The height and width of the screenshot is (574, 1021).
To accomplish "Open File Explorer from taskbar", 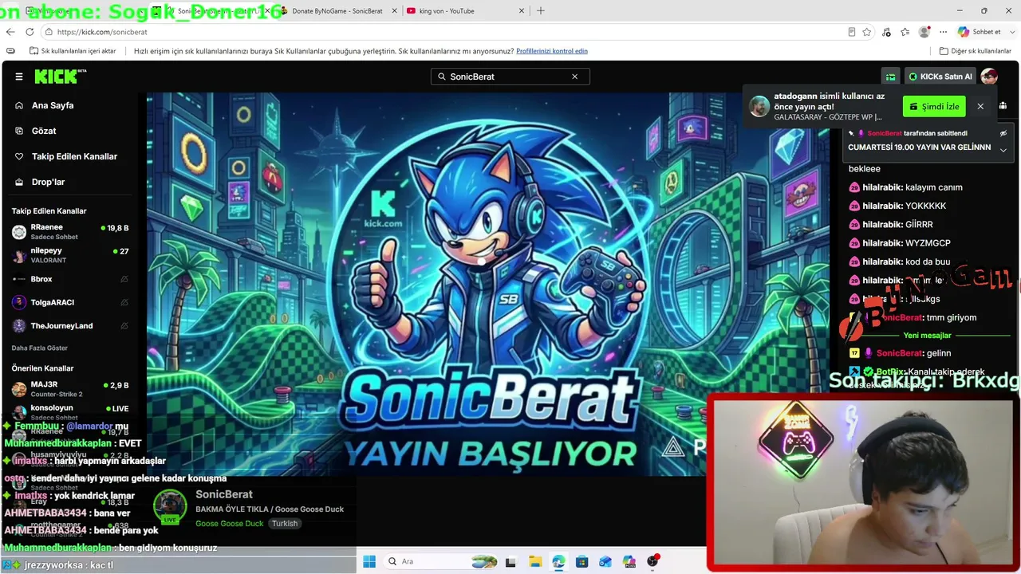I will (534, 561).
